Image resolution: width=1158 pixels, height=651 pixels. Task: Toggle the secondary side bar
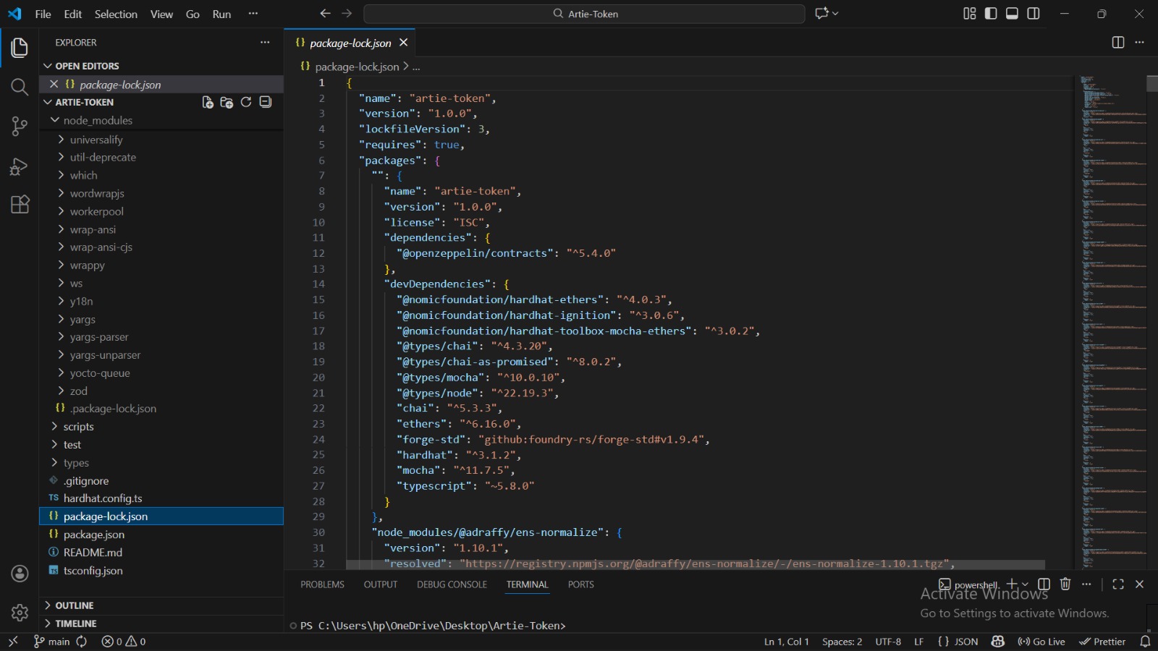[x=1034, y=14]
